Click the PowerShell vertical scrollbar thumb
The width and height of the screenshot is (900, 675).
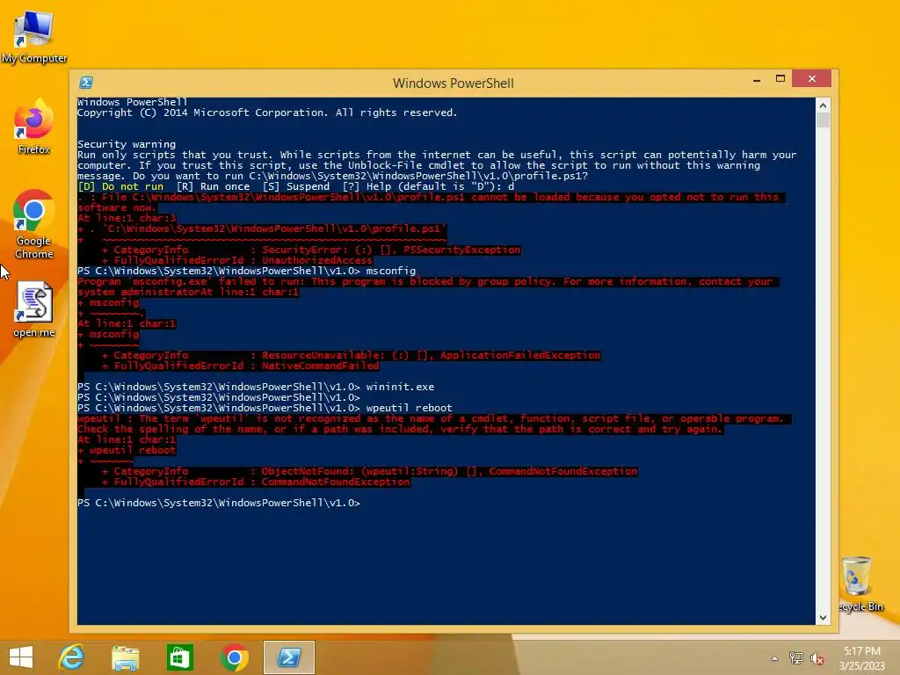click(x=823, y=120)
